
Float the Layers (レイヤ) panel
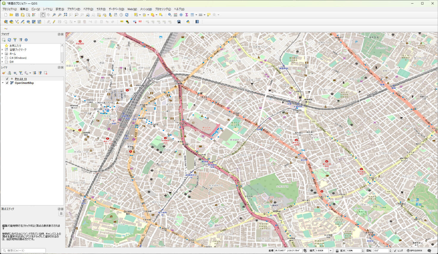click(x=59, y=68)
